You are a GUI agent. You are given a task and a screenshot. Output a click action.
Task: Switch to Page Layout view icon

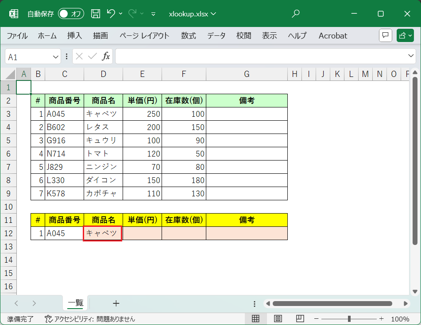(x=278, y=319)
